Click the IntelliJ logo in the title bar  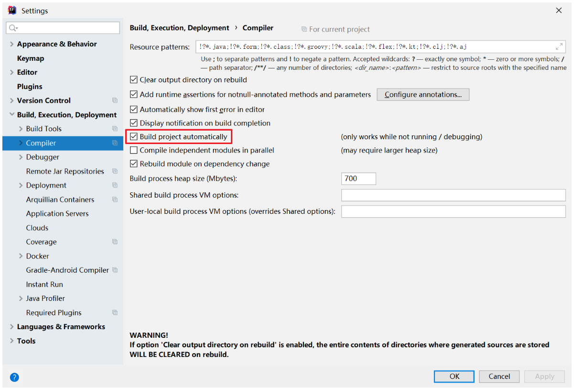[12, 10]
